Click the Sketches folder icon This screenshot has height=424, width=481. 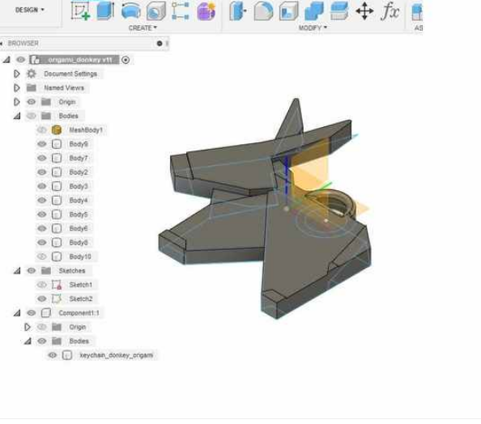46,271
